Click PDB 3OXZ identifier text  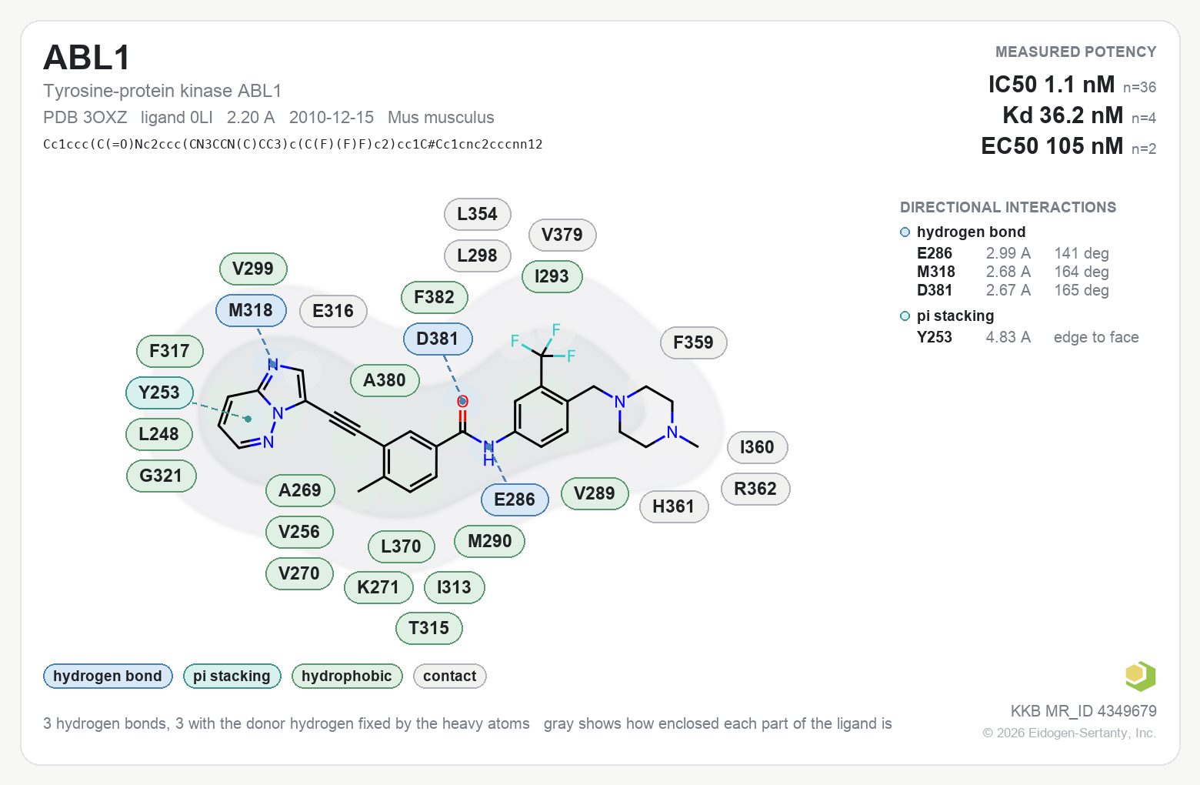(85, 118)
